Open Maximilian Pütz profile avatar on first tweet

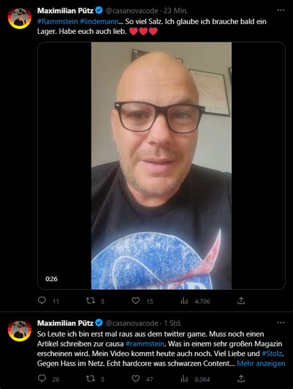click(x=20, y=18)
